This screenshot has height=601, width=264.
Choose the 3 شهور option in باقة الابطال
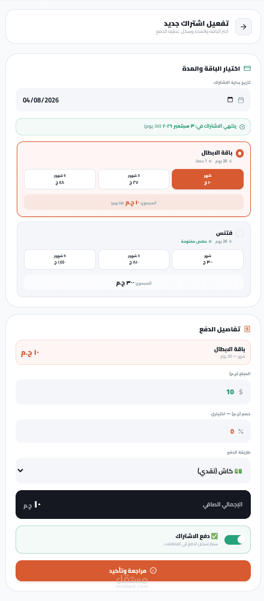pyautogui.click(x=133, y=179)
